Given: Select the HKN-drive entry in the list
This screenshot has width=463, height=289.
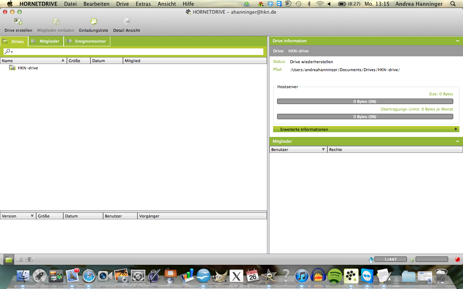Looking at the screenshot, I should pos(27,68).
